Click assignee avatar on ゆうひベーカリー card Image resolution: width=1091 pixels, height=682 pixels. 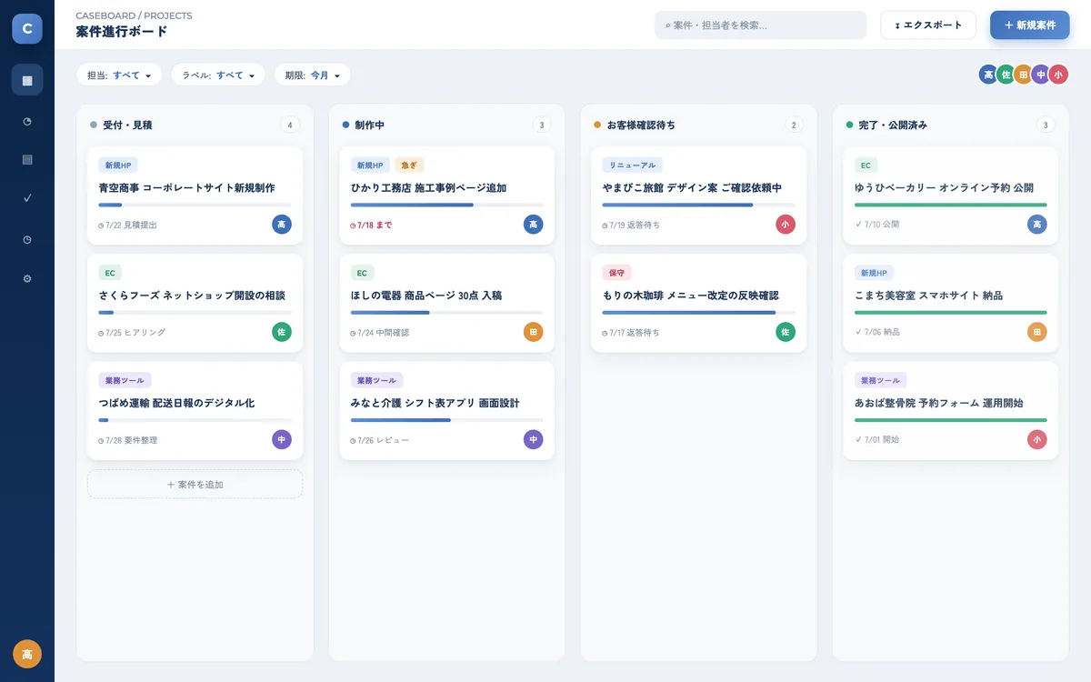(x=1037, y=225)
